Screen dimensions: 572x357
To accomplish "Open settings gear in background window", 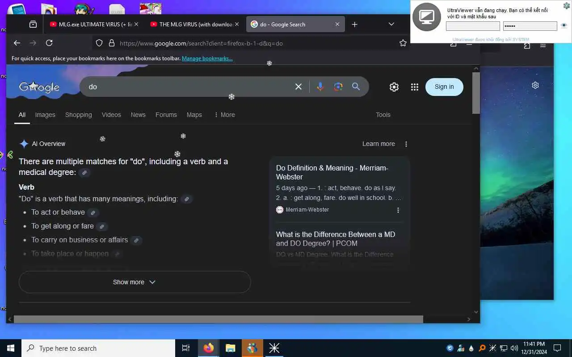I will [x=535, y=85].
